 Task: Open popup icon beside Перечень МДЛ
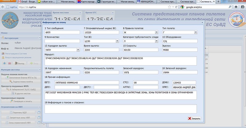38,112
